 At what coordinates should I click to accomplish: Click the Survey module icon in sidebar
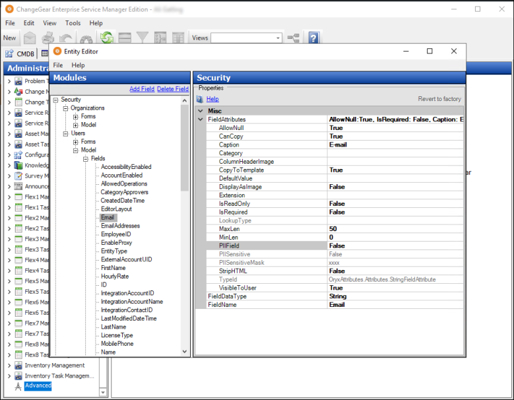(x=18, y=176)
